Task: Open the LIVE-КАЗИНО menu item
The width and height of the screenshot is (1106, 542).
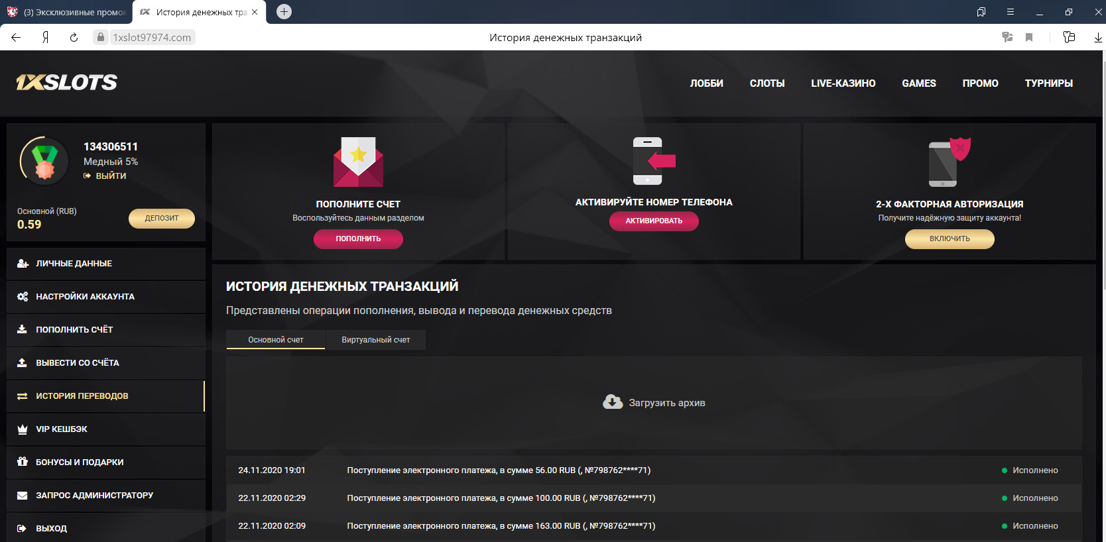Action: tap(843, 83)
